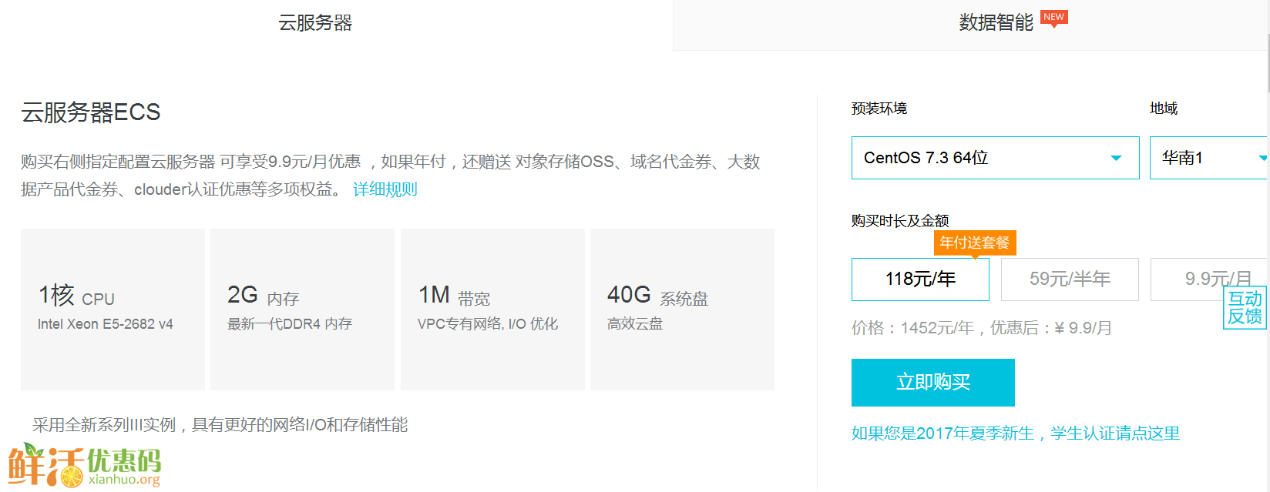
Task: Click the 立即购买 button
Action: pyautogui.click(x=933, y=383)
